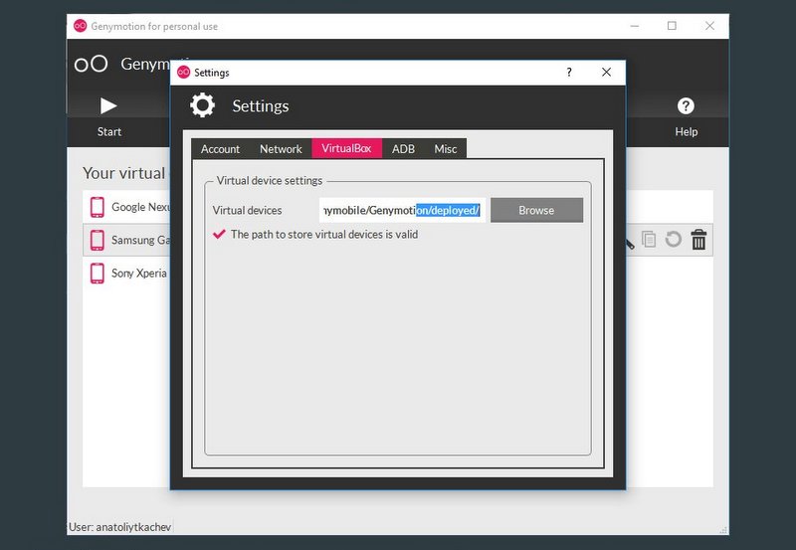Click the Genymotion title bar app icon
Image resolution: width=796 pixels, height=550 pixels.
(x=81, y=26)
